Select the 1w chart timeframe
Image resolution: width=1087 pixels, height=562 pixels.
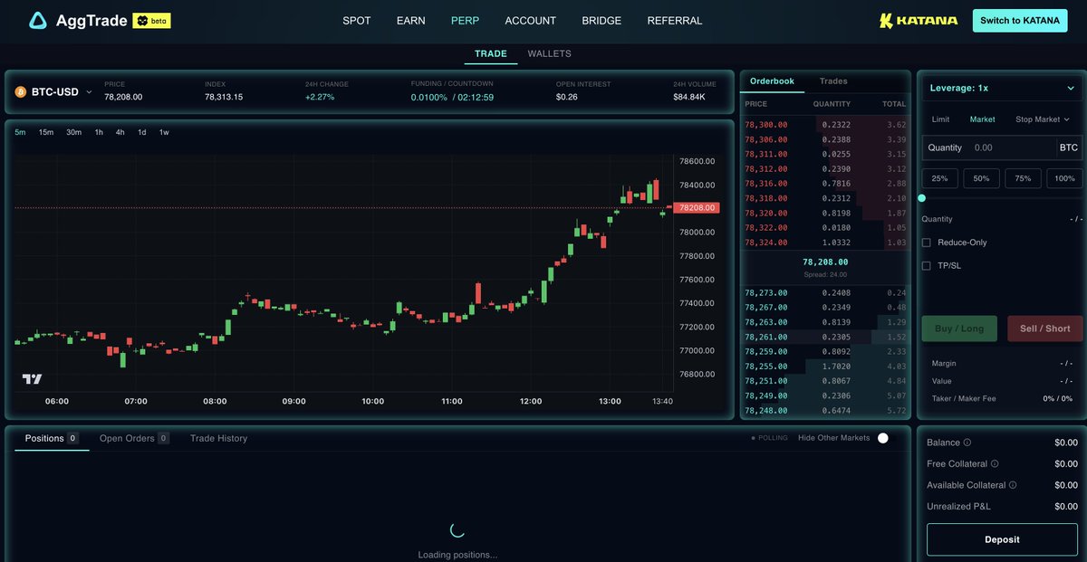[164, 132]
